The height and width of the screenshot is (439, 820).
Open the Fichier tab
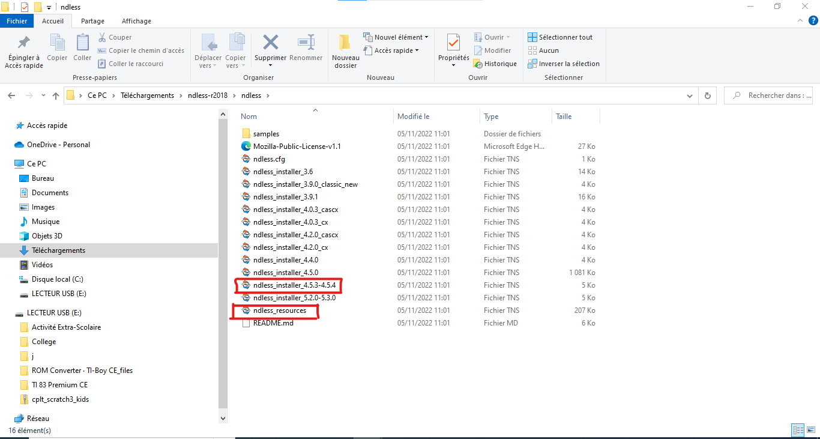(x=17, y=21)
